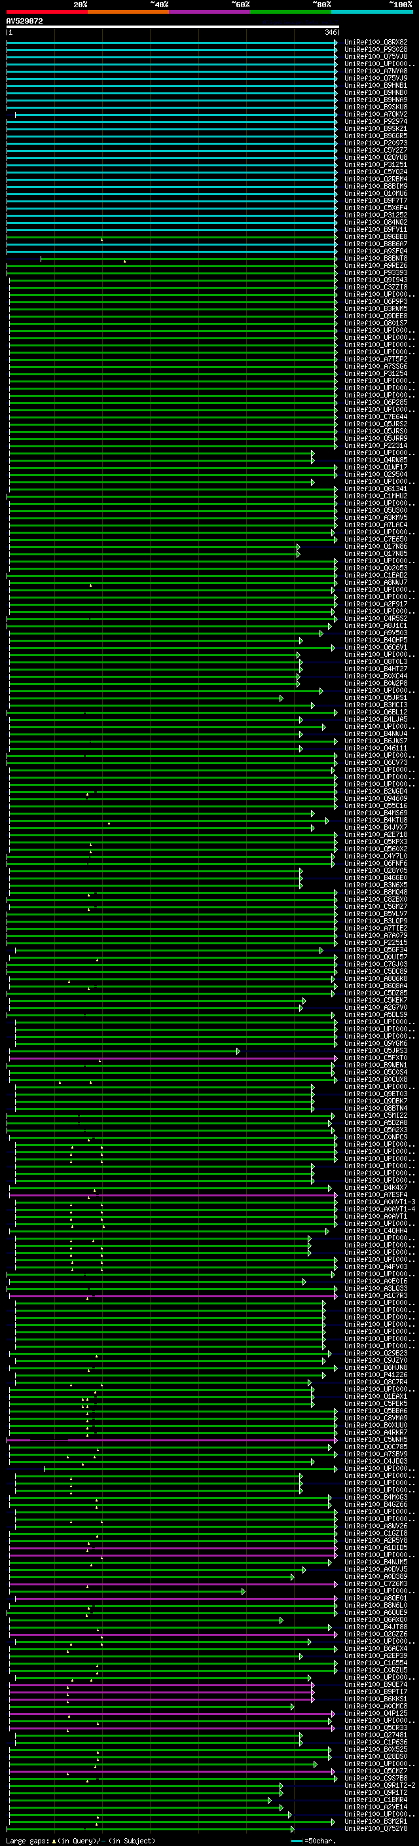Click the alignment bar for UniRef100_A7QKV2
This screenshot has height=1846, width=419.
coord(175,115)
